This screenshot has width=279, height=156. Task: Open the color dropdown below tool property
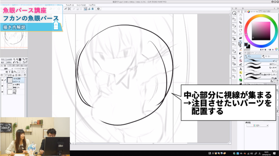[x=258, y=125]
